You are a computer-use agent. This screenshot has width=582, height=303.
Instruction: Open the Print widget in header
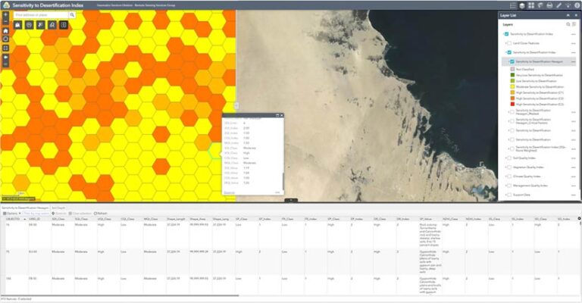549,5
